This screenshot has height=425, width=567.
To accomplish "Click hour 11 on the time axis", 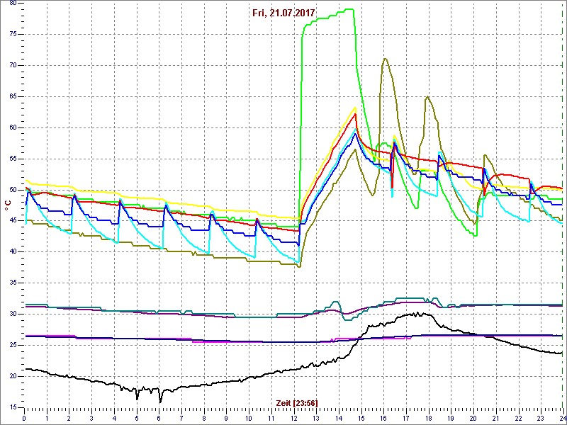I will tap(271, 417).
